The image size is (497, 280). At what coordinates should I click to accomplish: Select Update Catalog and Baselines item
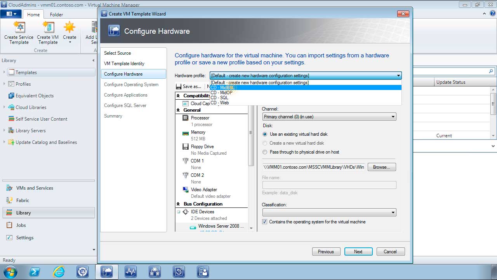[46, 142]
